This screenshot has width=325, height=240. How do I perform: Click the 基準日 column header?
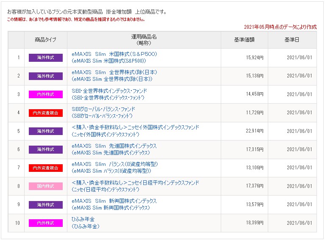pos(292,40)
